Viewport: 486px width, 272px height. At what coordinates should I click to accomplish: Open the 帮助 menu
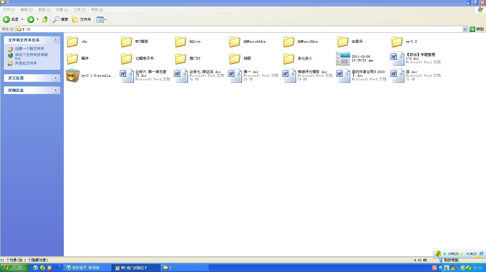coord(97,10)
